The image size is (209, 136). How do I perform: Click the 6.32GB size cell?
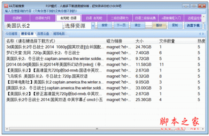(x=142, y=76)
